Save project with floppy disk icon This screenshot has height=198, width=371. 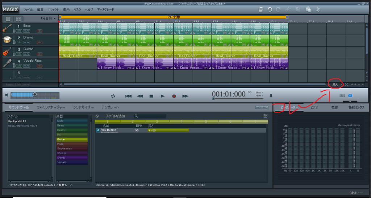(261, 9)
